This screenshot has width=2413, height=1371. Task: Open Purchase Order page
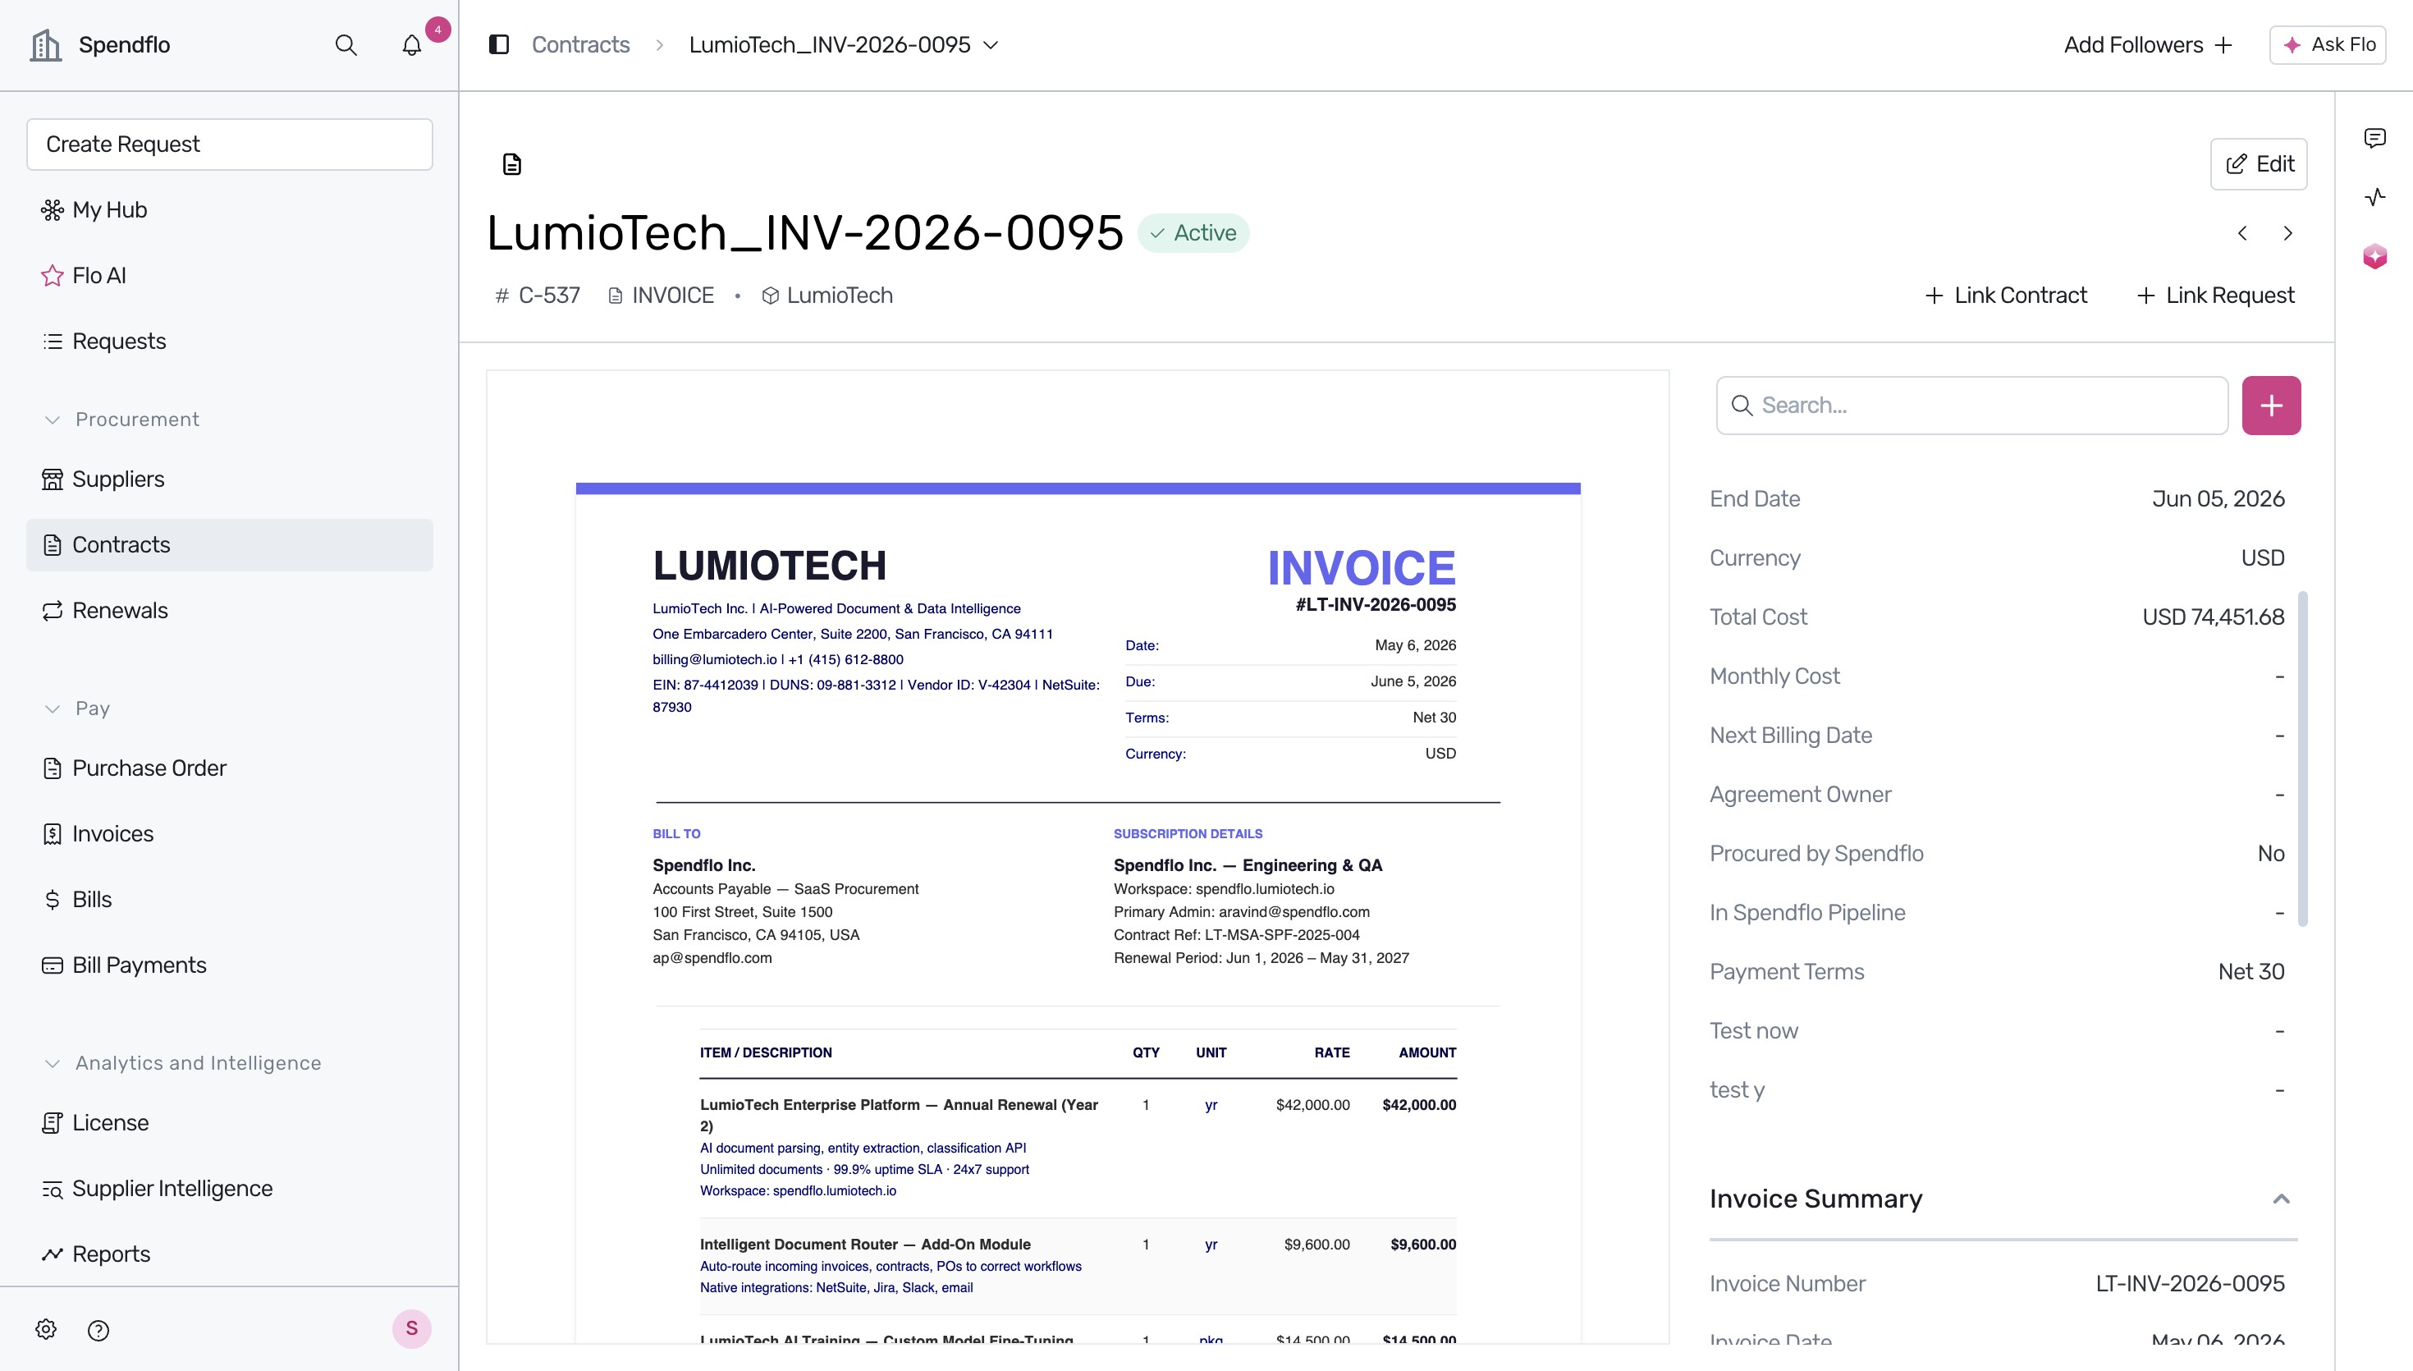click(230, 768)
